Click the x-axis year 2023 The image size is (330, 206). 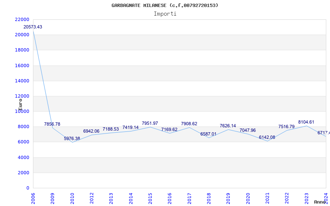click(306, 199)
